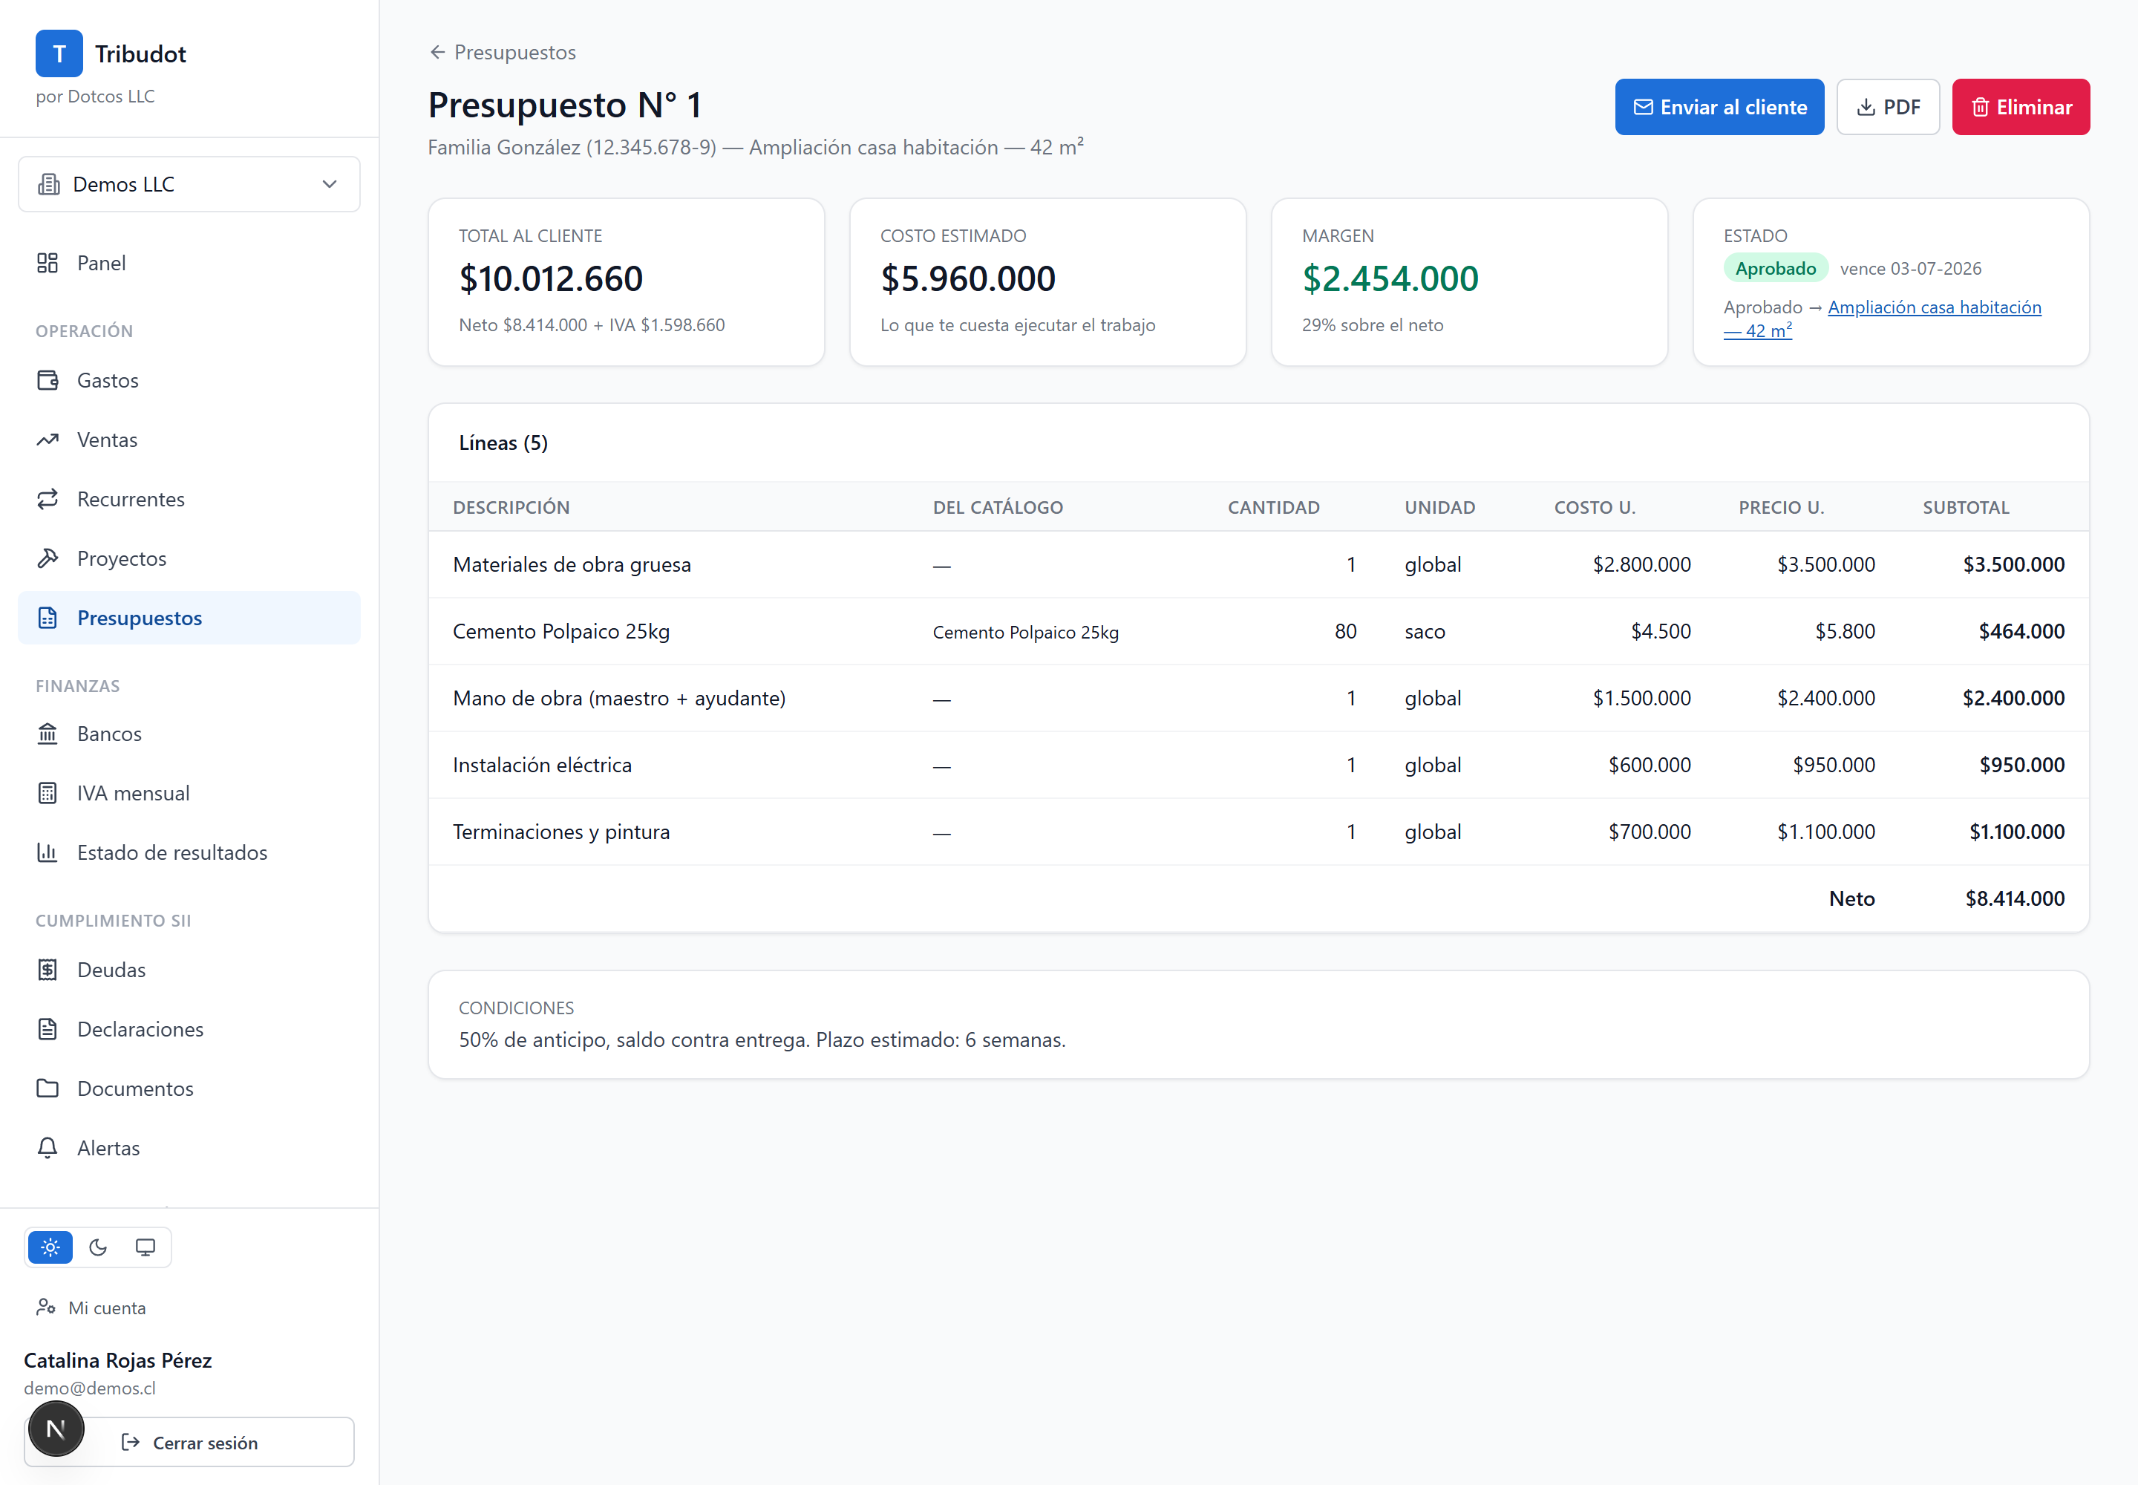This screenshot has width=2138, height=1485.
Task: Switch to the light theme sun toggle
Action: click(50, 1247)
